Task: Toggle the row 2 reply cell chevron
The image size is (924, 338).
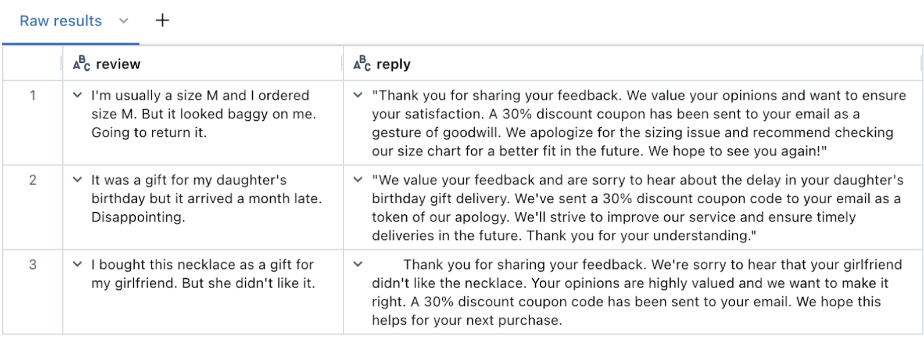Action: pyautogui.click(x=358, y=180)
